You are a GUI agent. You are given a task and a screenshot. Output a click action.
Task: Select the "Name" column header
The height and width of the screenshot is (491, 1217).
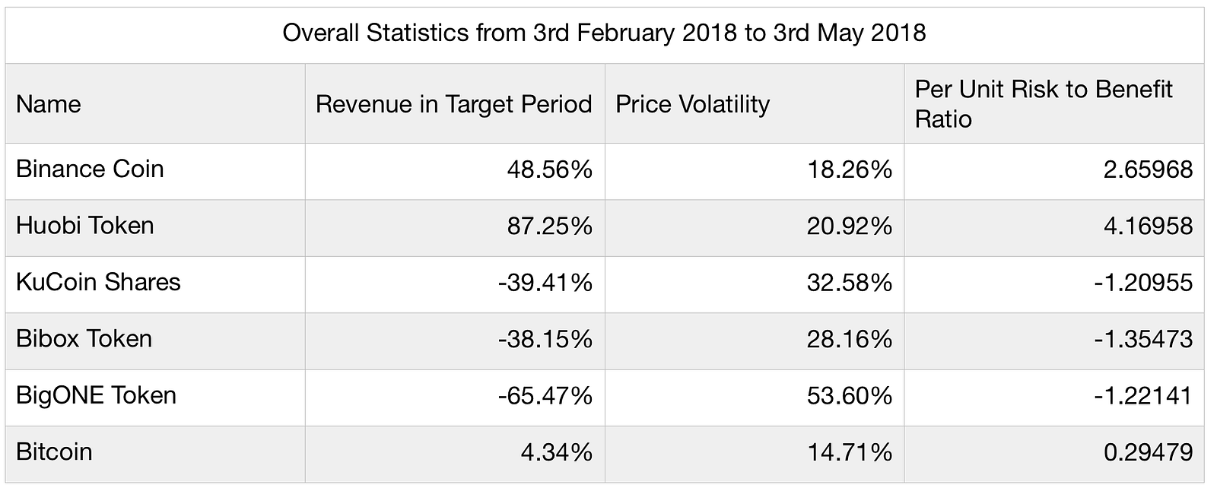pos(49,104)
